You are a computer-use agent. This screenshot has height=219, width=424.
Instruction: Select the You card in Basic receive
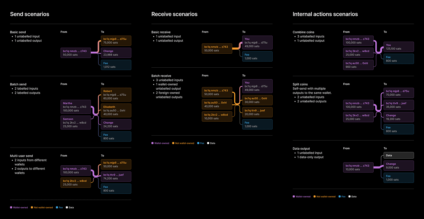[x=257, y=42]
